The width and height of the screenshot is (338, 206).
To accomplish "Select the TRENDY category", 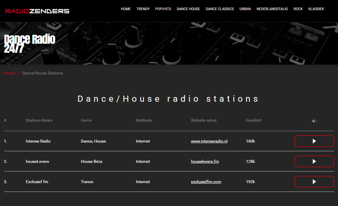I will coord(143,9).
